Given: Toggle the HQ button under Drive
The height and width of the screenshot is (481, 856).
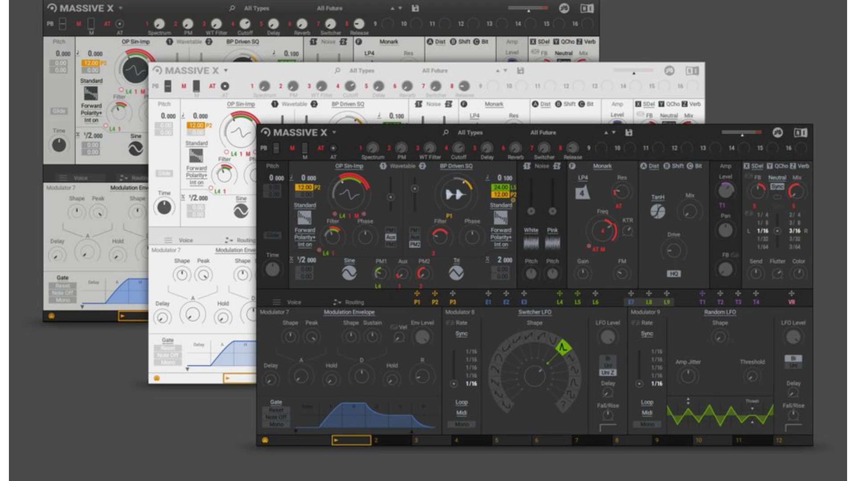Looking at the screenshot, I should [674, 273].
